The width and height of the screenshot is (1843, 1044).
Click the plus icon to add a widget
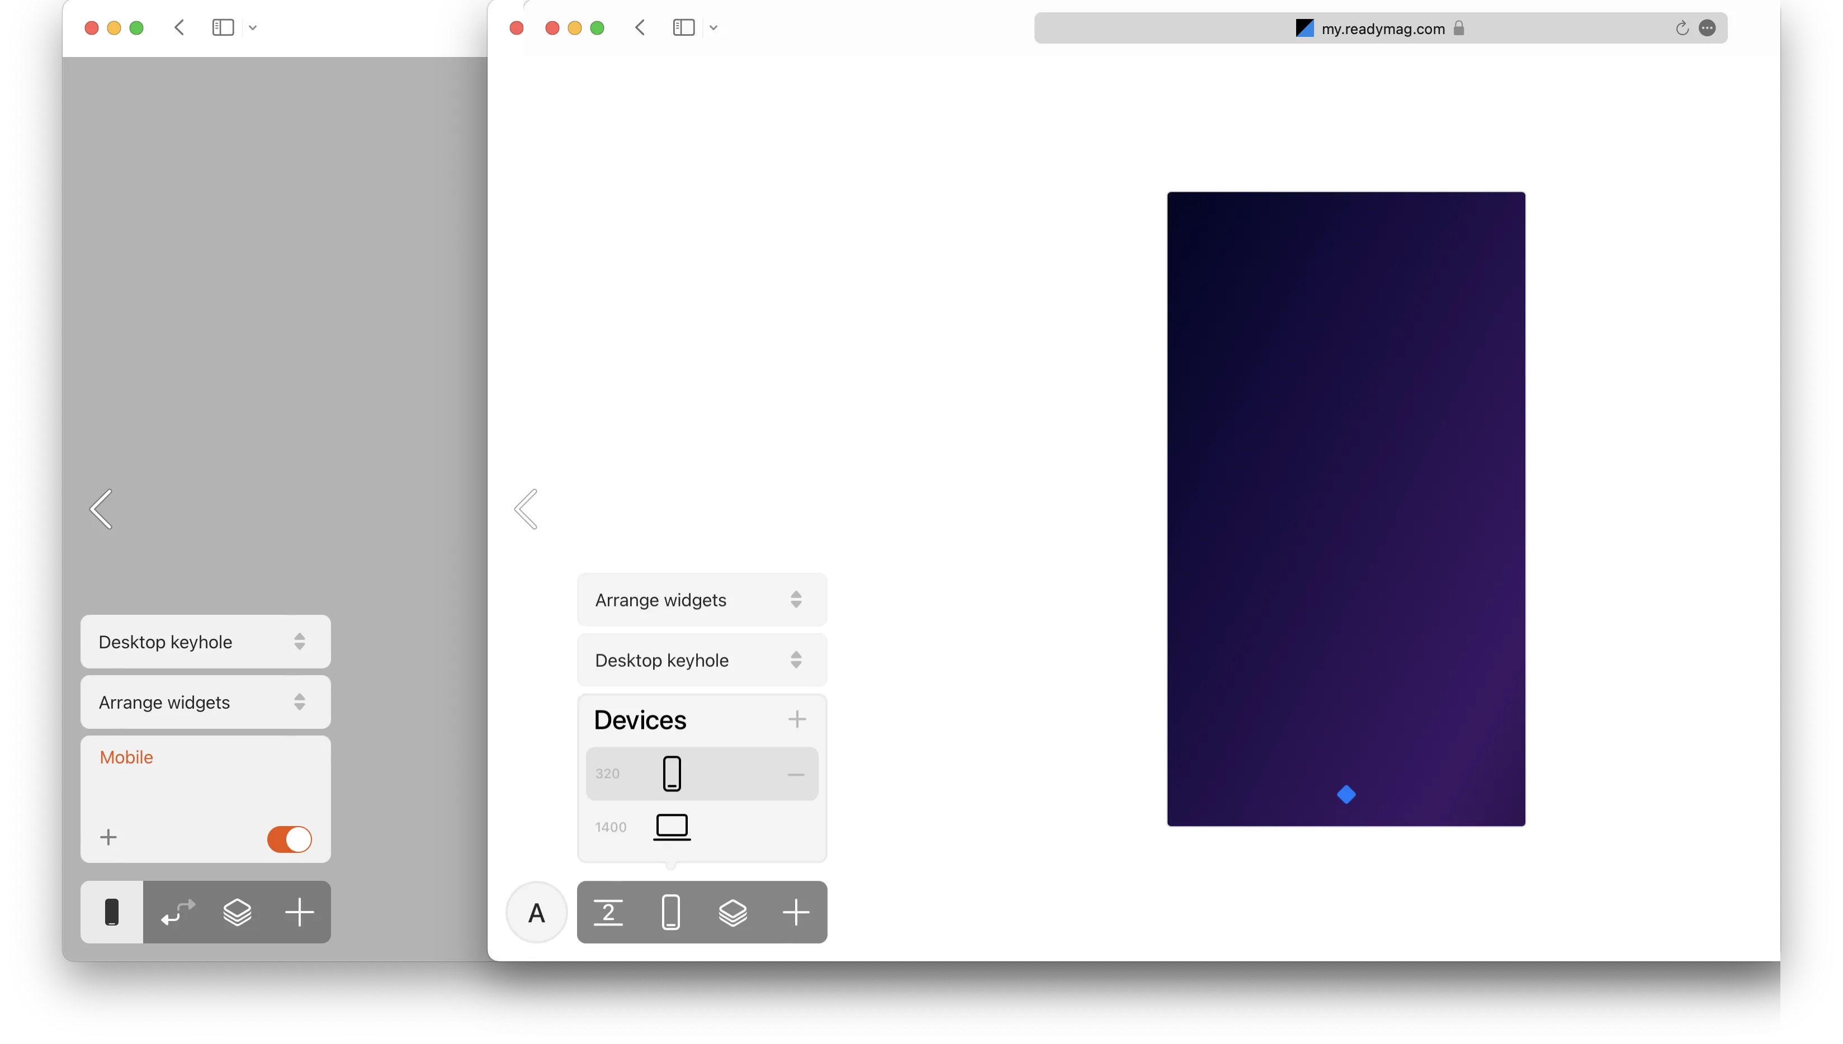tap(796, 912)
